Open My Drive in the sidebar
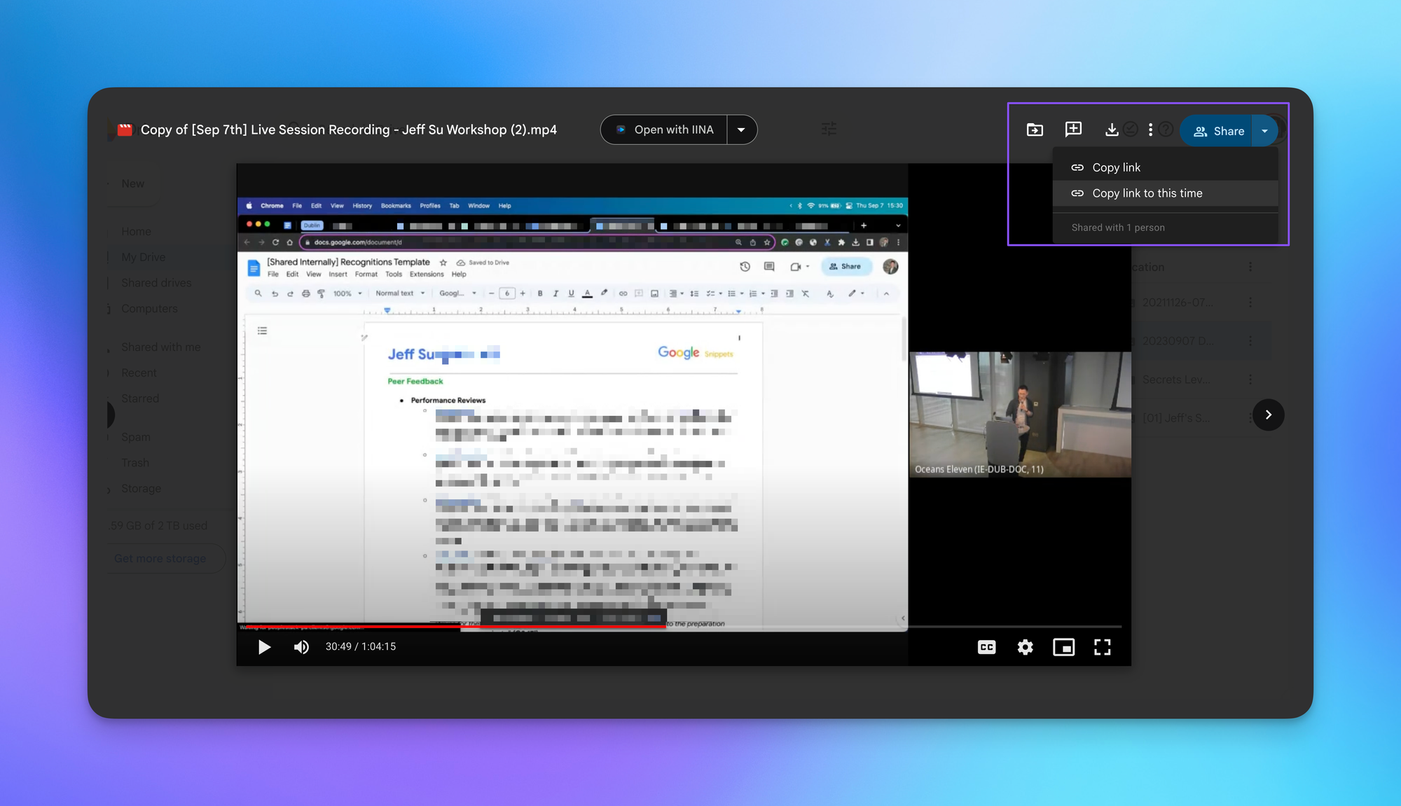This screenshot has height=806, width=1401. [143, 257]
